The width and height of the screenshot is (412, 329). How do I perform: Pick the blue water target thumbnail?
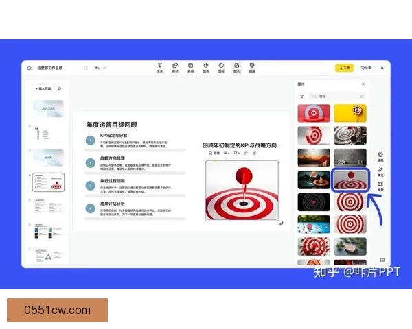314,224
